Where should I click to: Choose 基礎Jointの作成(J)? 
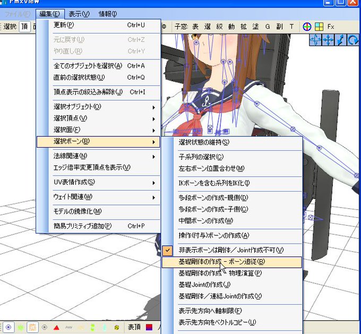pyautogui.click(x=232, y=285)
